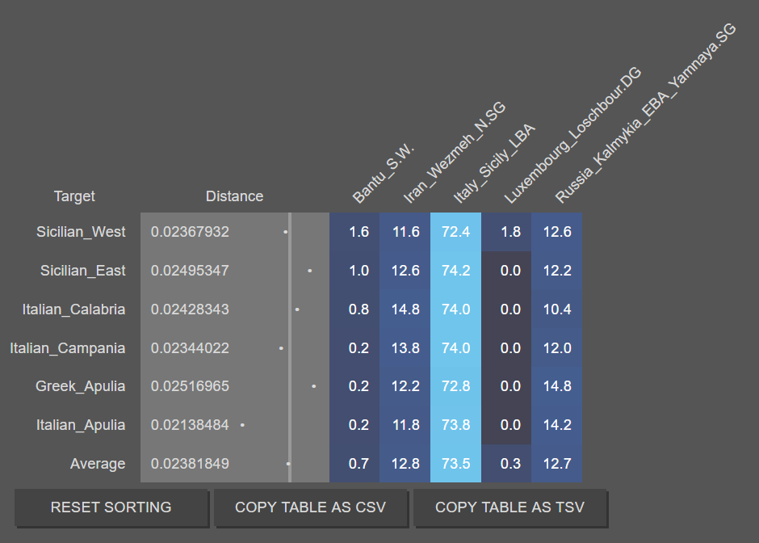759x543 pixels.
Task: Click the 12.7 average Yamnaya cell
Action: tap(556, 464)
